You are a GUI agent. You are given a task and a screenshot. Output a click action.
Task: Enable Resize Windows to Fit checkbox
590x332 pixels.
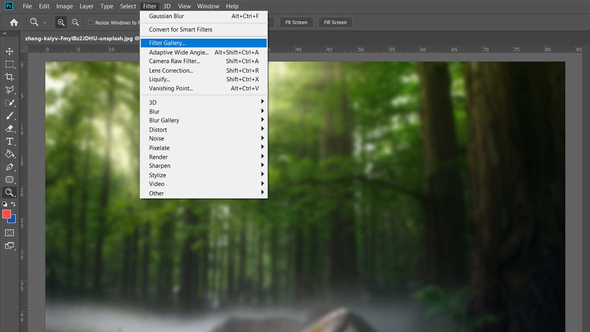point(91,22)
